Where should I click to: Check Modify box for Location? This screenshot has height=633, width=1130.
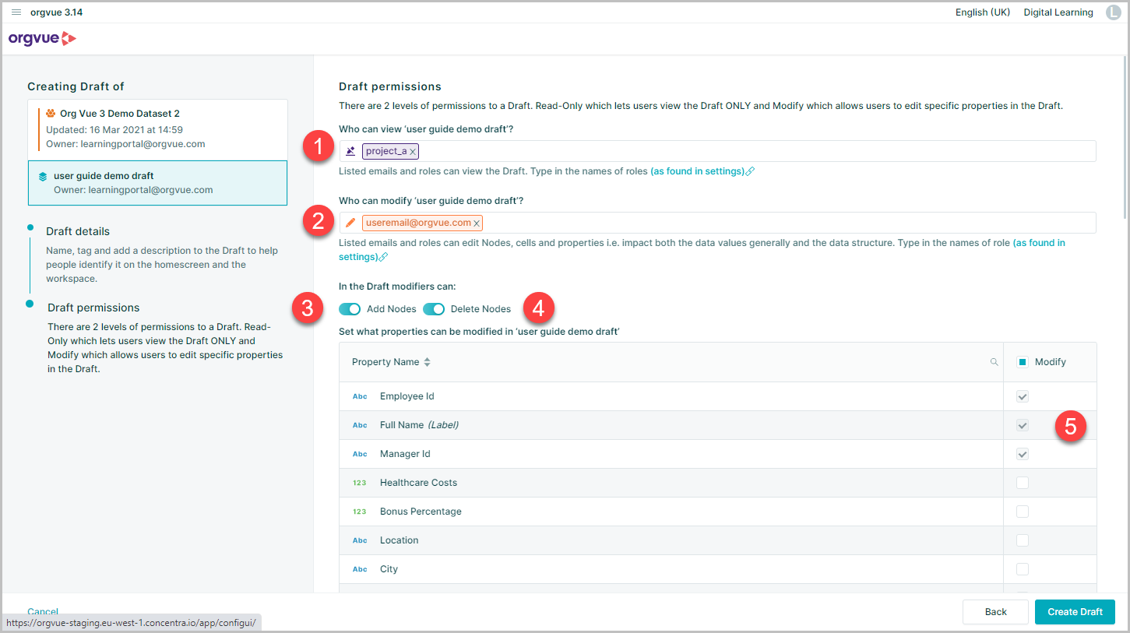click(x=1023, y=540)
